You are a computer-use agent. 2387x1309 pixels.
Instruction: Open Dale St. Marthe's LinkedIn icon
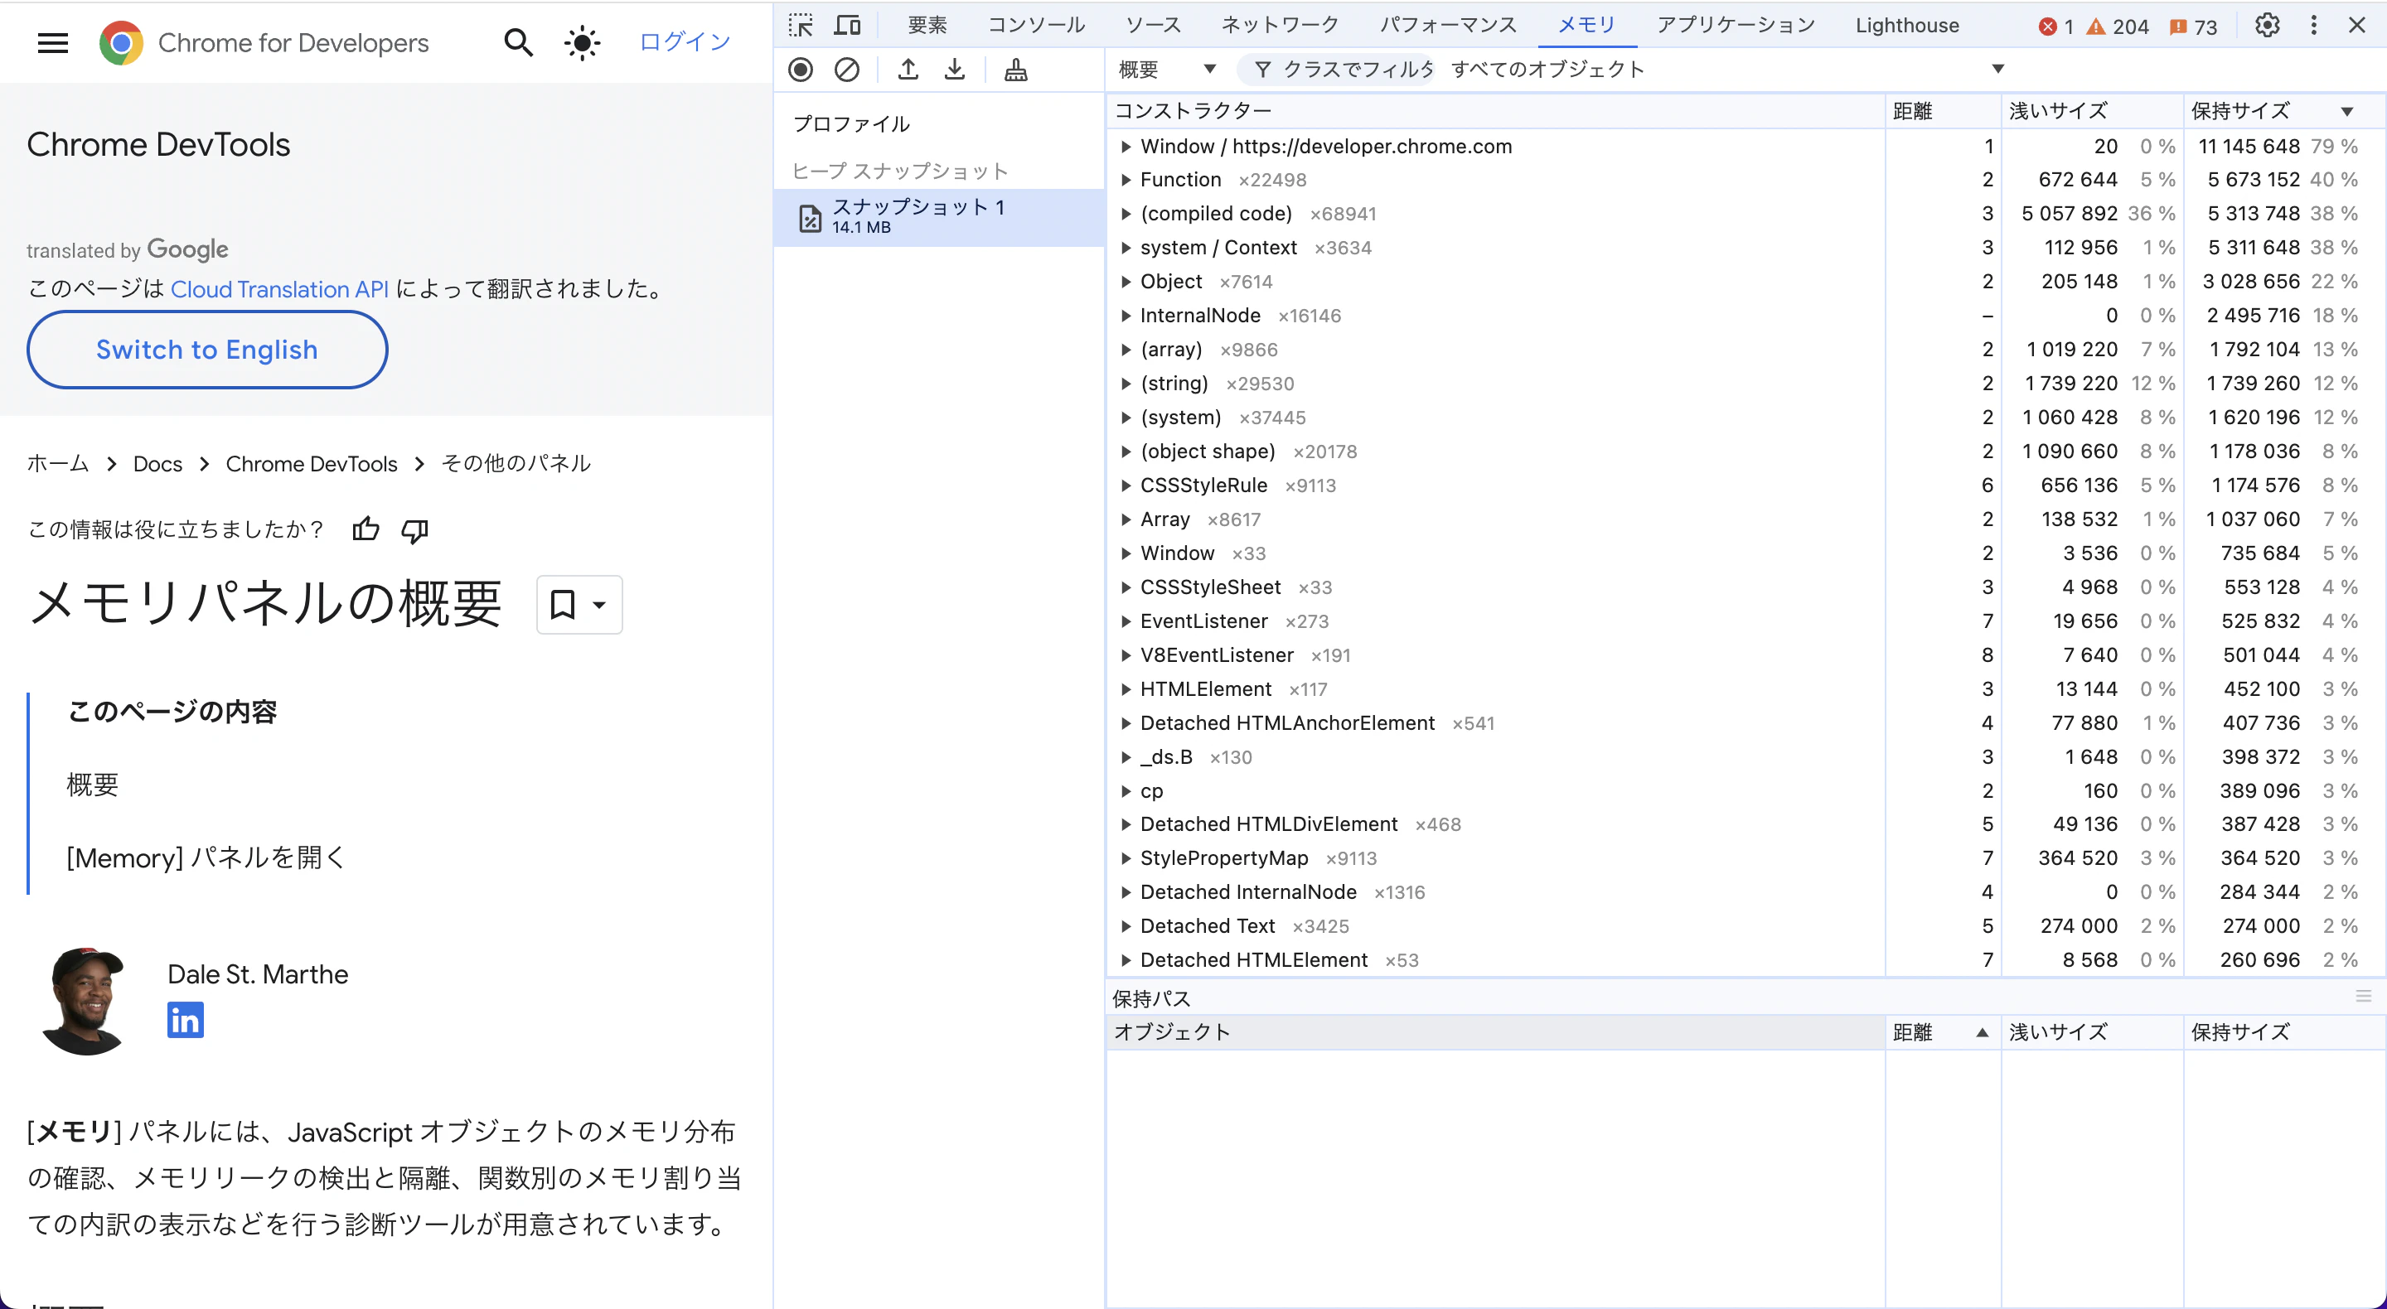pyautogui.click(x=186, y=1020)
